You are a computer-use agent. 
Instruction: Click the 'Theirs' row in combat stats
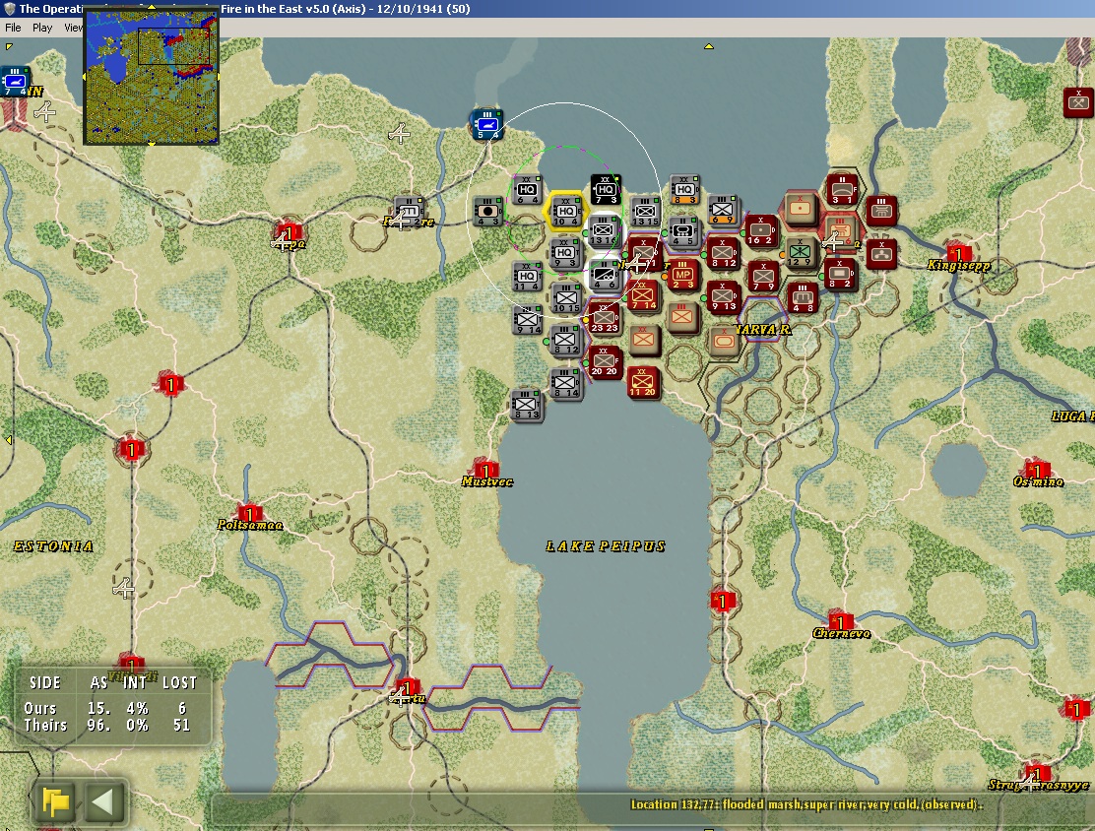coord(107,726)
